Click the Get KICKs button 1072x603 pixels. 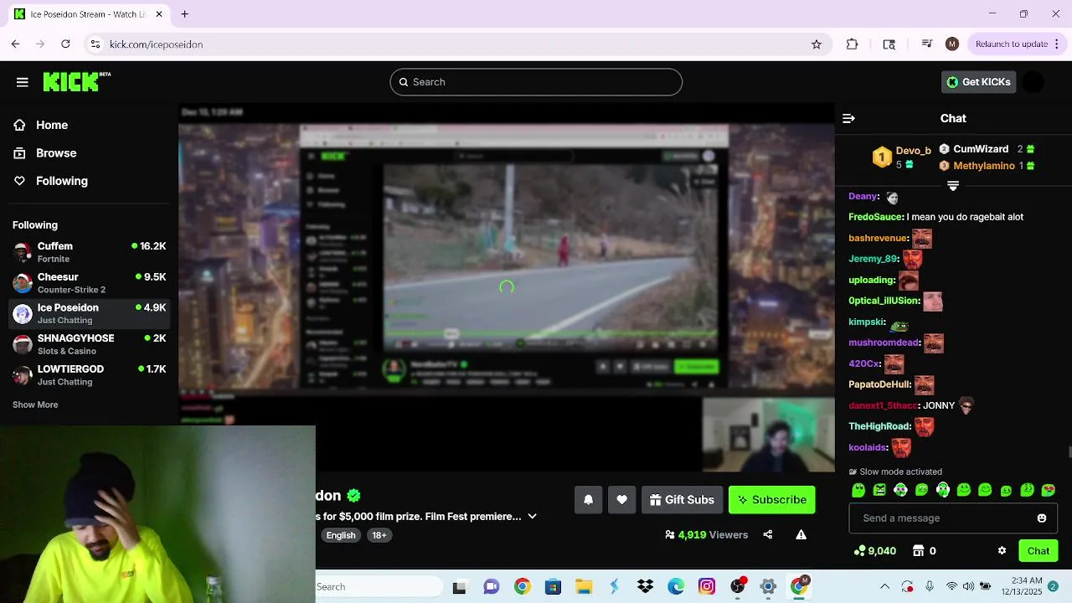978,82
